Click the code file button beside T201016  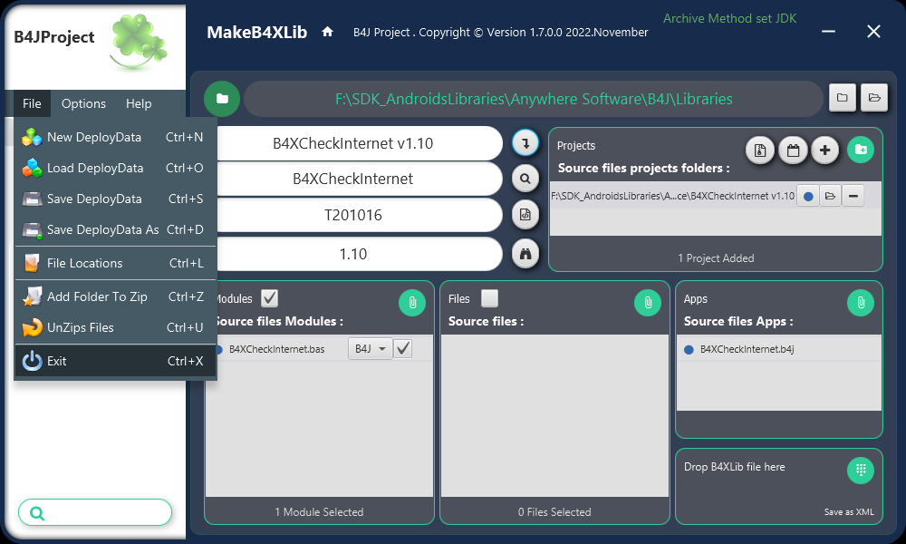(525, 215)
